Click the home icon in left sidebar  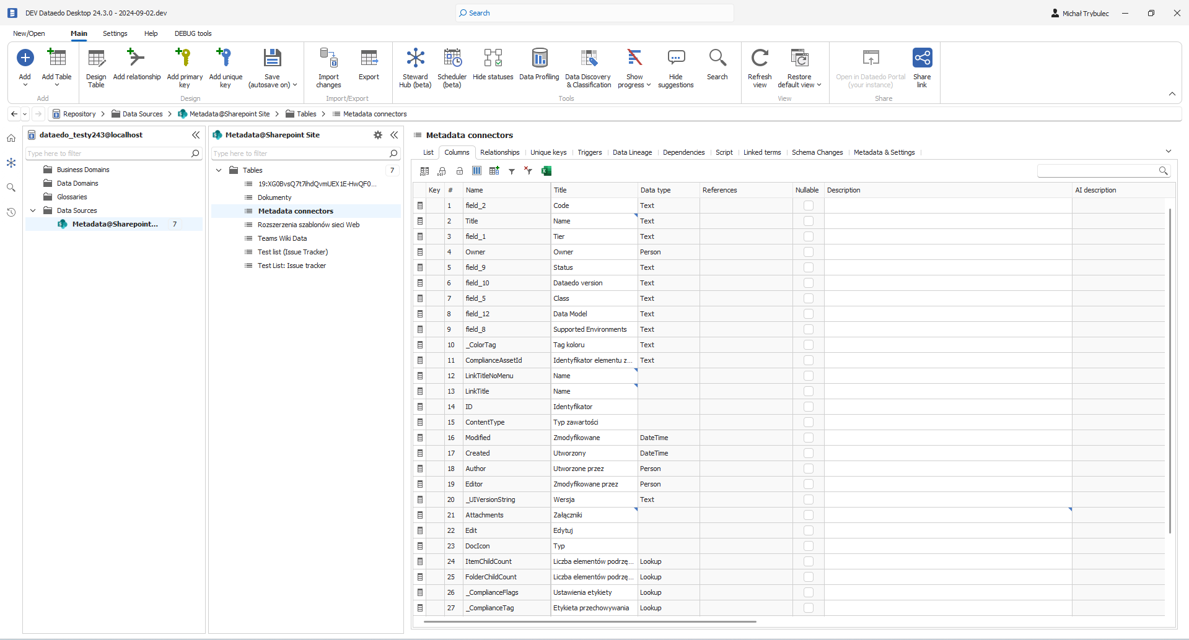(11, 138)
